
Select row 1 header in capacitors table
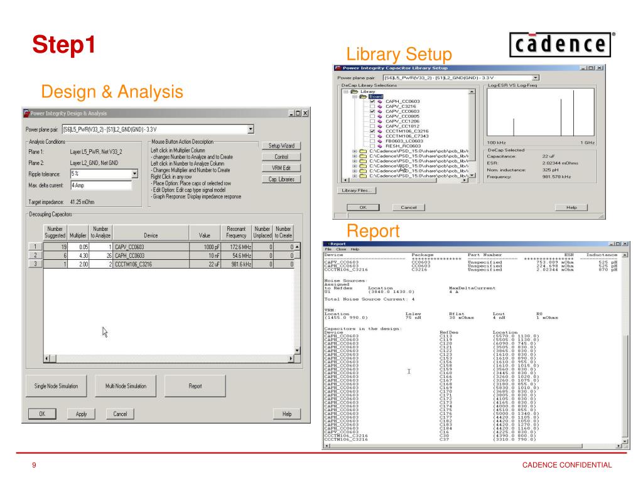[x=35, y=246]
